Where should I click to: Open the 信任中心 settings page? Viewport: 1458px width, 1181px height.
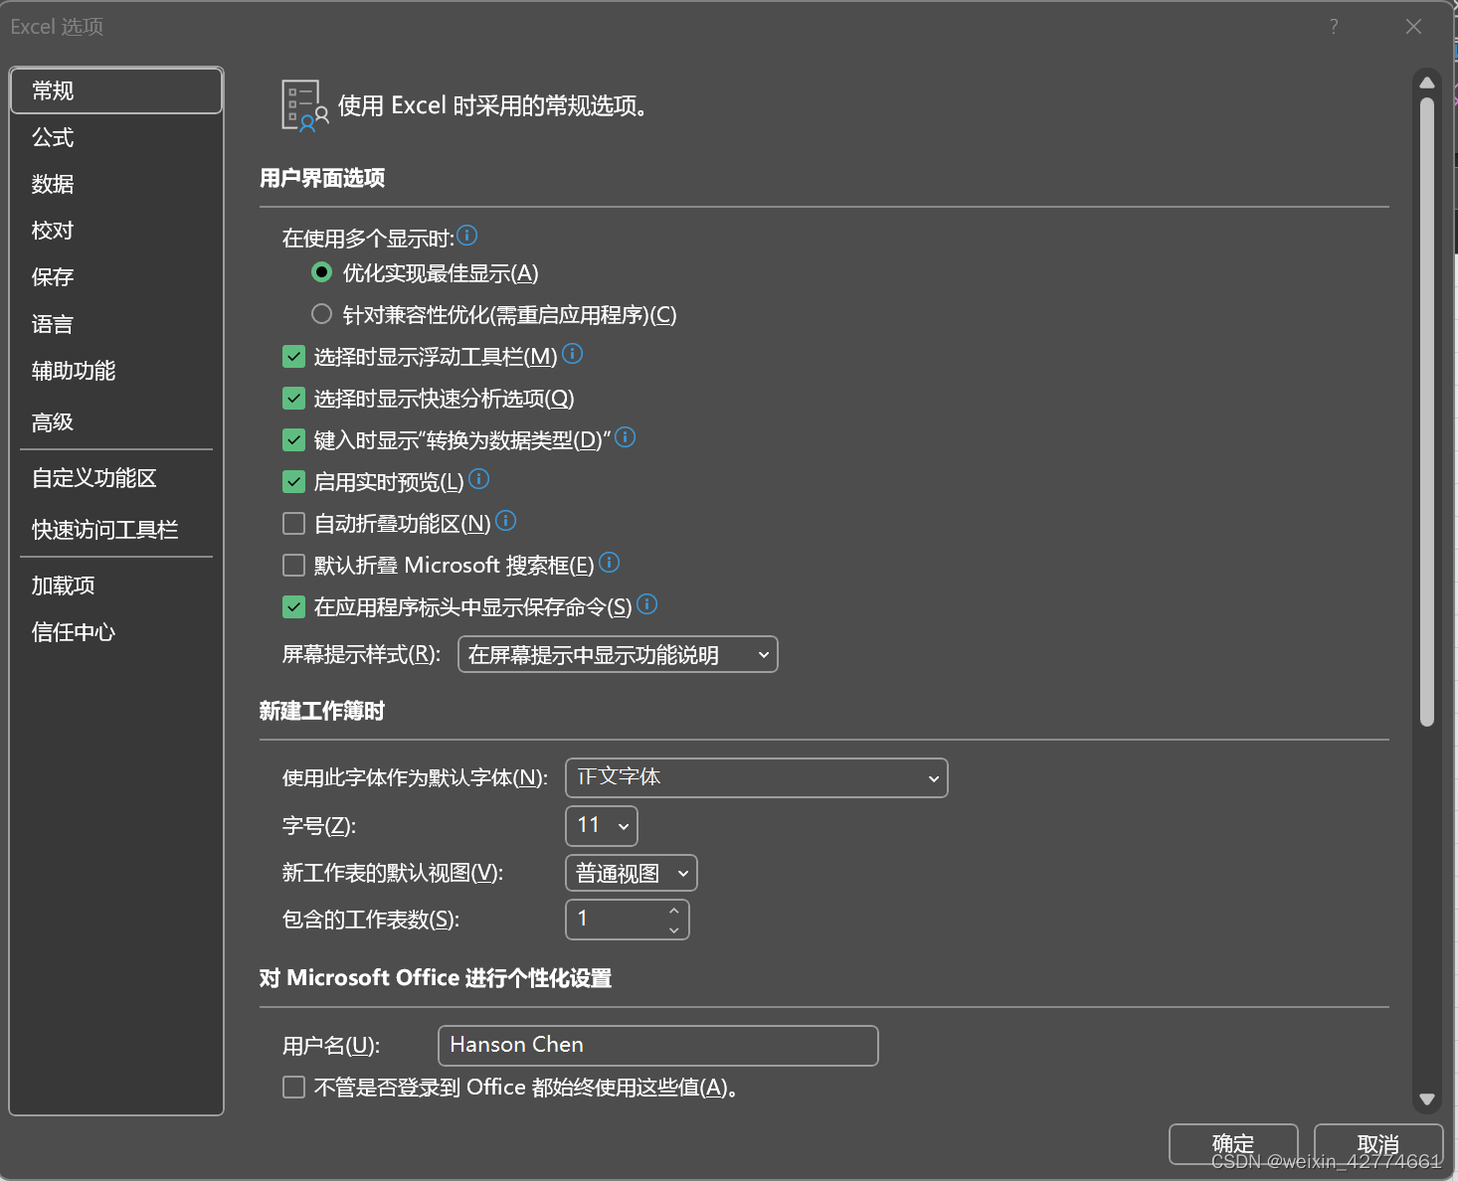tap(73, 631)
